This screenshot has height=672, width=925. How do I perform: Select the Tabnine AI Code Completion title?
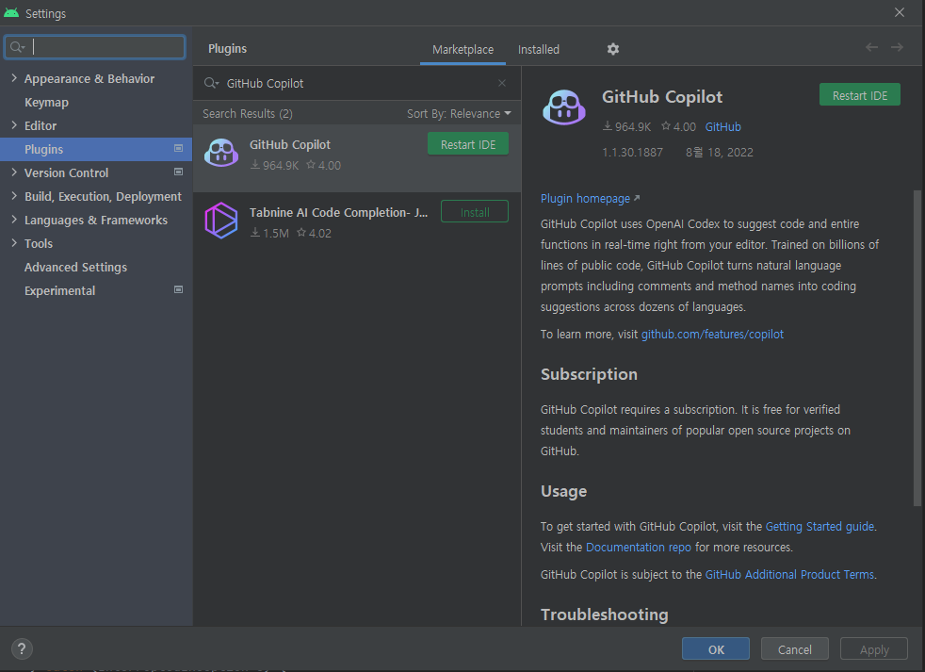(338, 213)
